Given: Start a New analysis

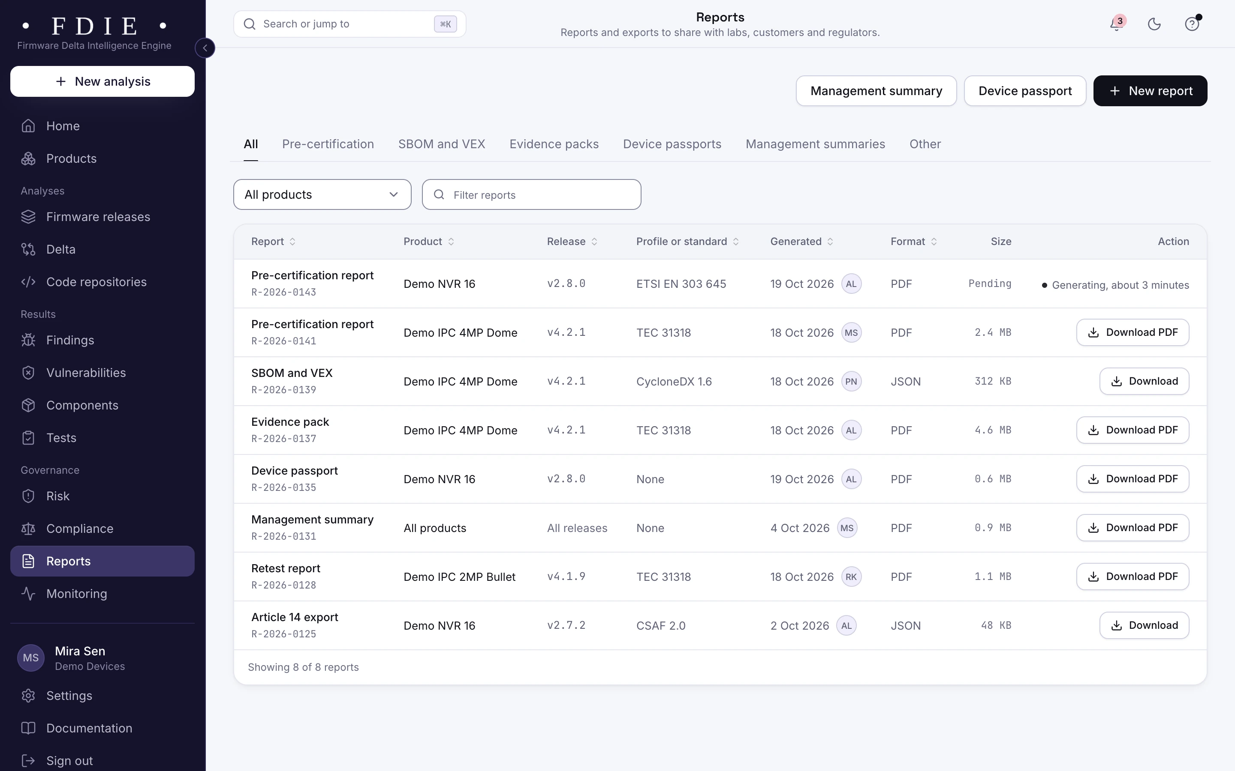Looking at the screenshot, I should [x=102, y=81].
